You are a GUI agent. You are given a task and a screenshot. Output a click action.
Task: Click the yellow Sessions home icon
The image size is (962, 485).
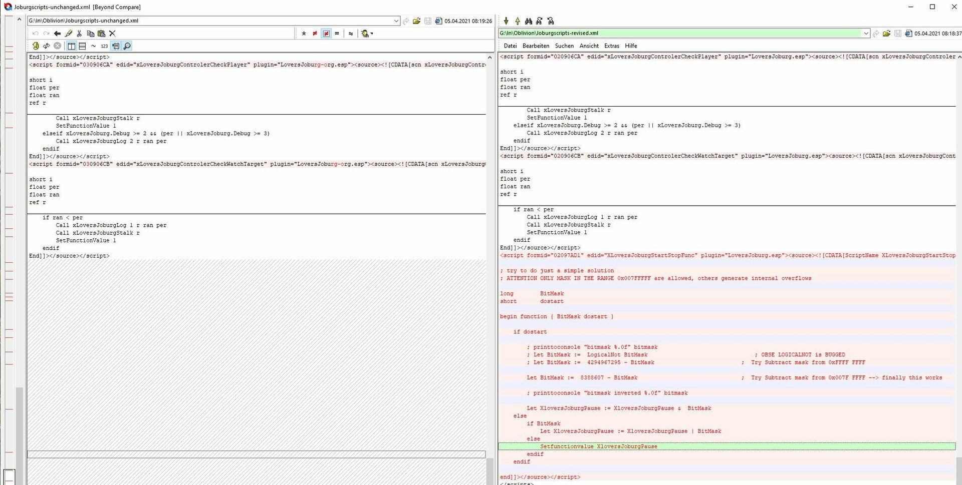click(x=36, y=46)
